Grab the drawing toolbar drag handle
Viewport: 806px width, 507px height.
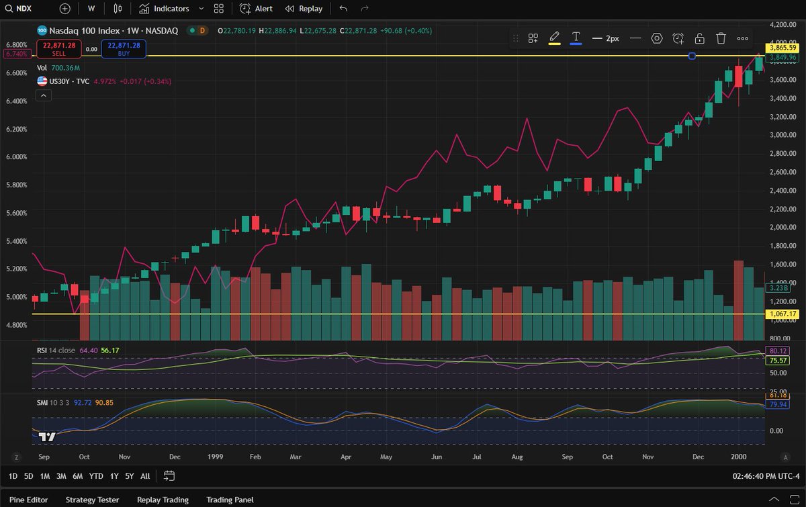515,38
